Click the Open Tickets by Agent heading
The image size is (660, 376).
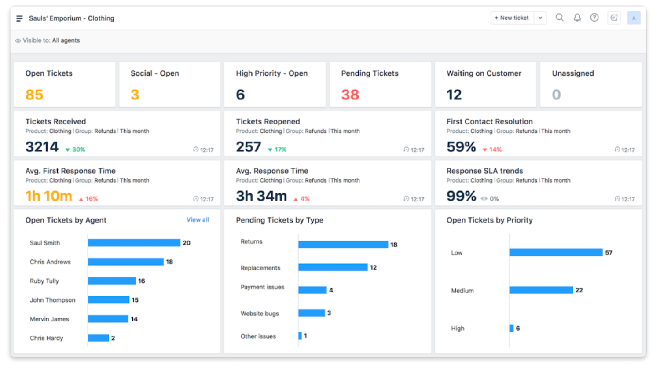[66, 220]
